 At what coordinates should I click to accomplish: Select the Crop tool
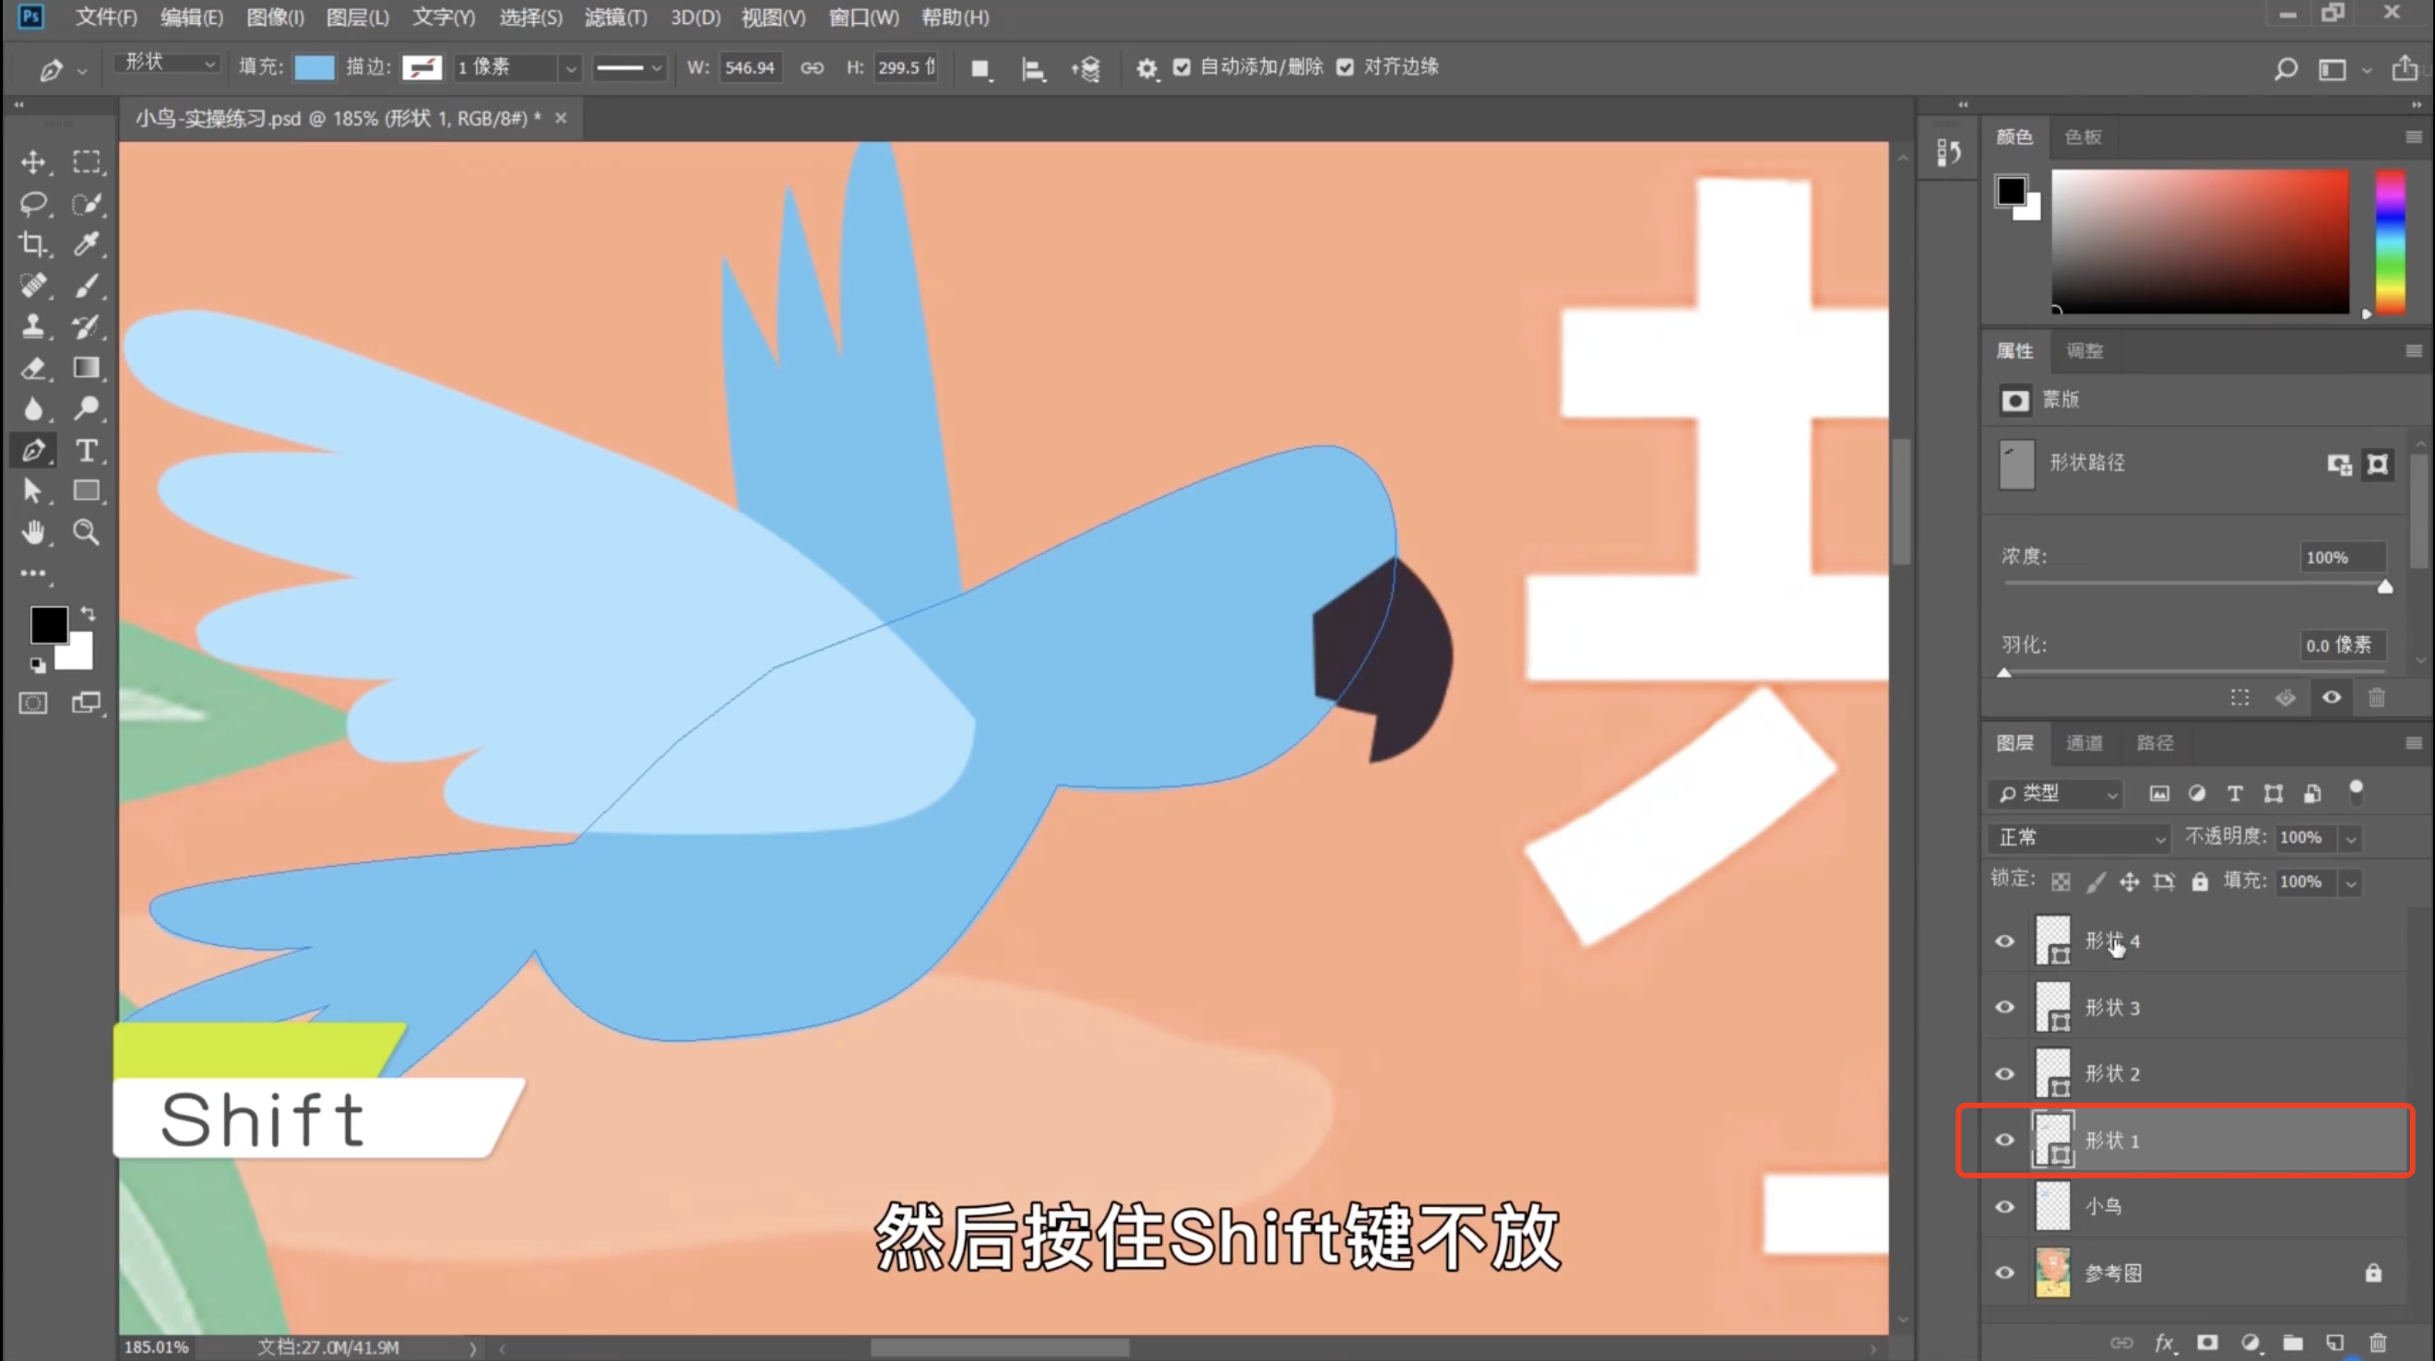(33, 244)
